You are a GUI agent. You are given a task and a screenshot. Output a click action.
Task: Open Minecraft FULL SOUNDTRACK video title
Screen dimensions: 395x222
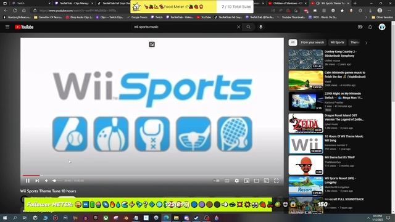pyautogui.click(x=344, y=199)
